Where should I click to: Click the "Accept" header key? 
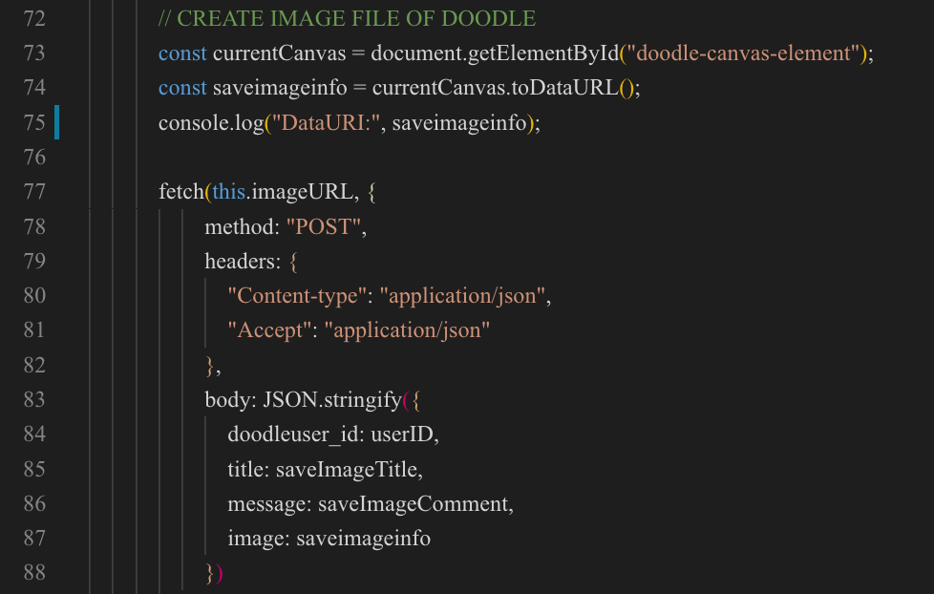[270, 330]
